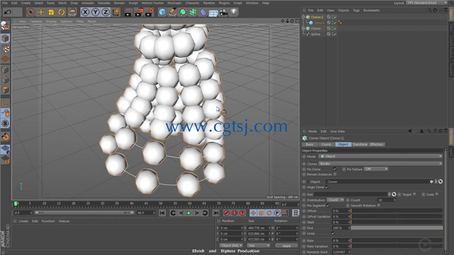Image resolution: width=454 pixels, height=255 pixels.
Task: Open Edit Render Settings icon
Action: [x=149, y=12]
